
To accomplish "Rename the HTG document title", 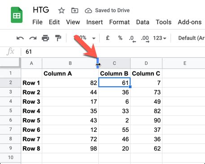I will tap(41, 10).
